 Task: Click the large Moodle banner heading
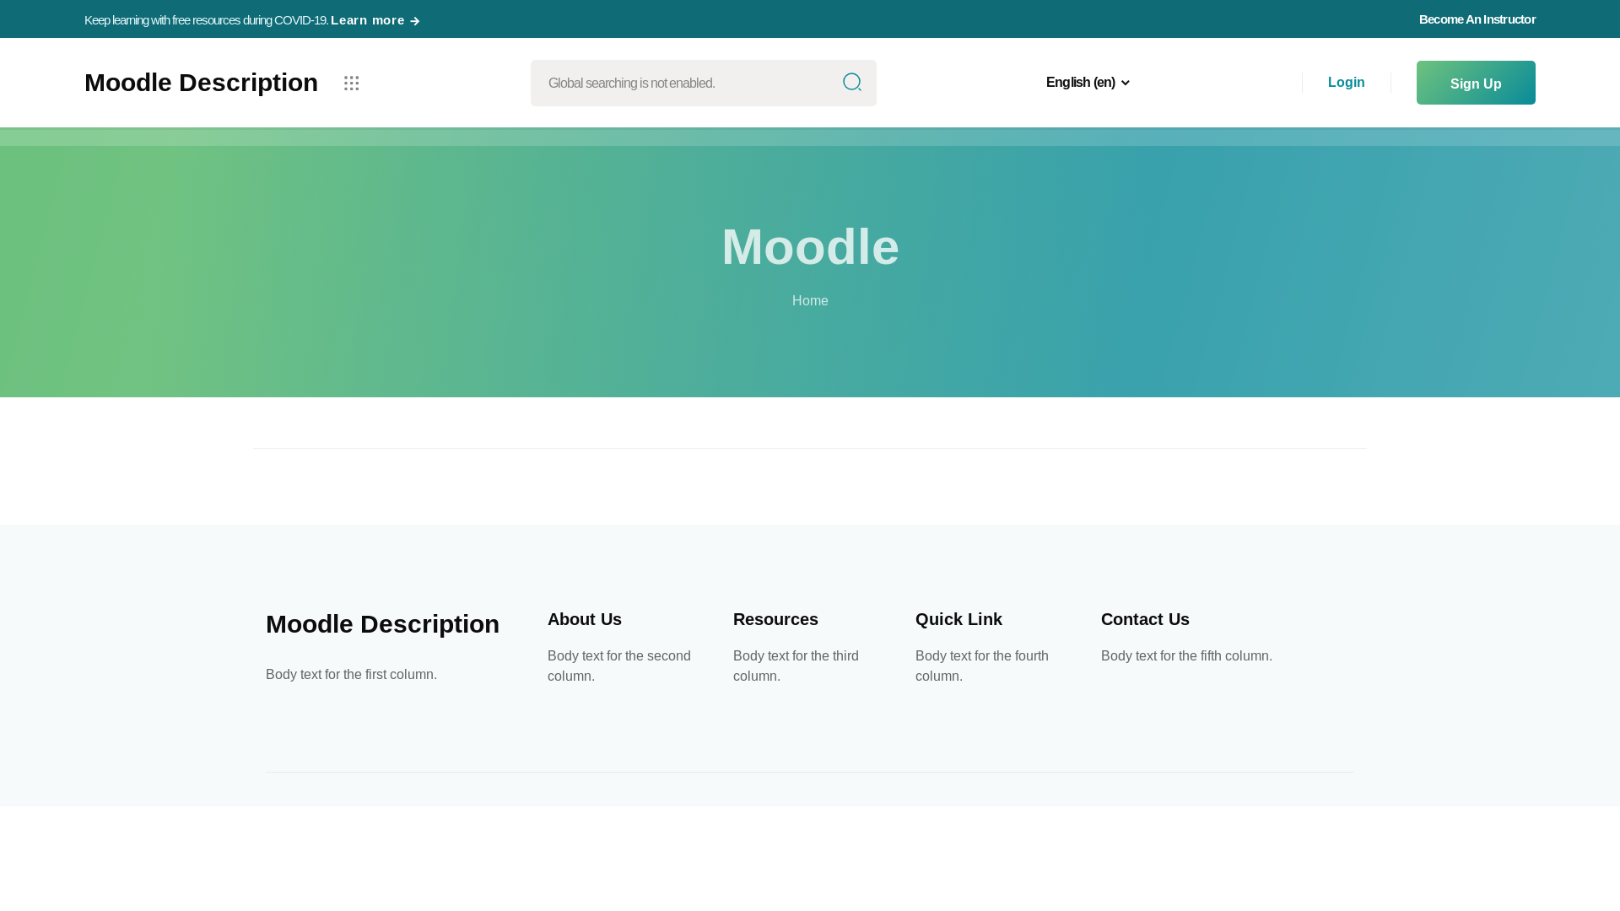point(810,247)
